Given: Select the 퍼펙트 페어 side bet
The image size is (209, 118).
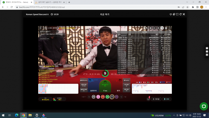Looking at the screenshot, I should pos(84,85).
